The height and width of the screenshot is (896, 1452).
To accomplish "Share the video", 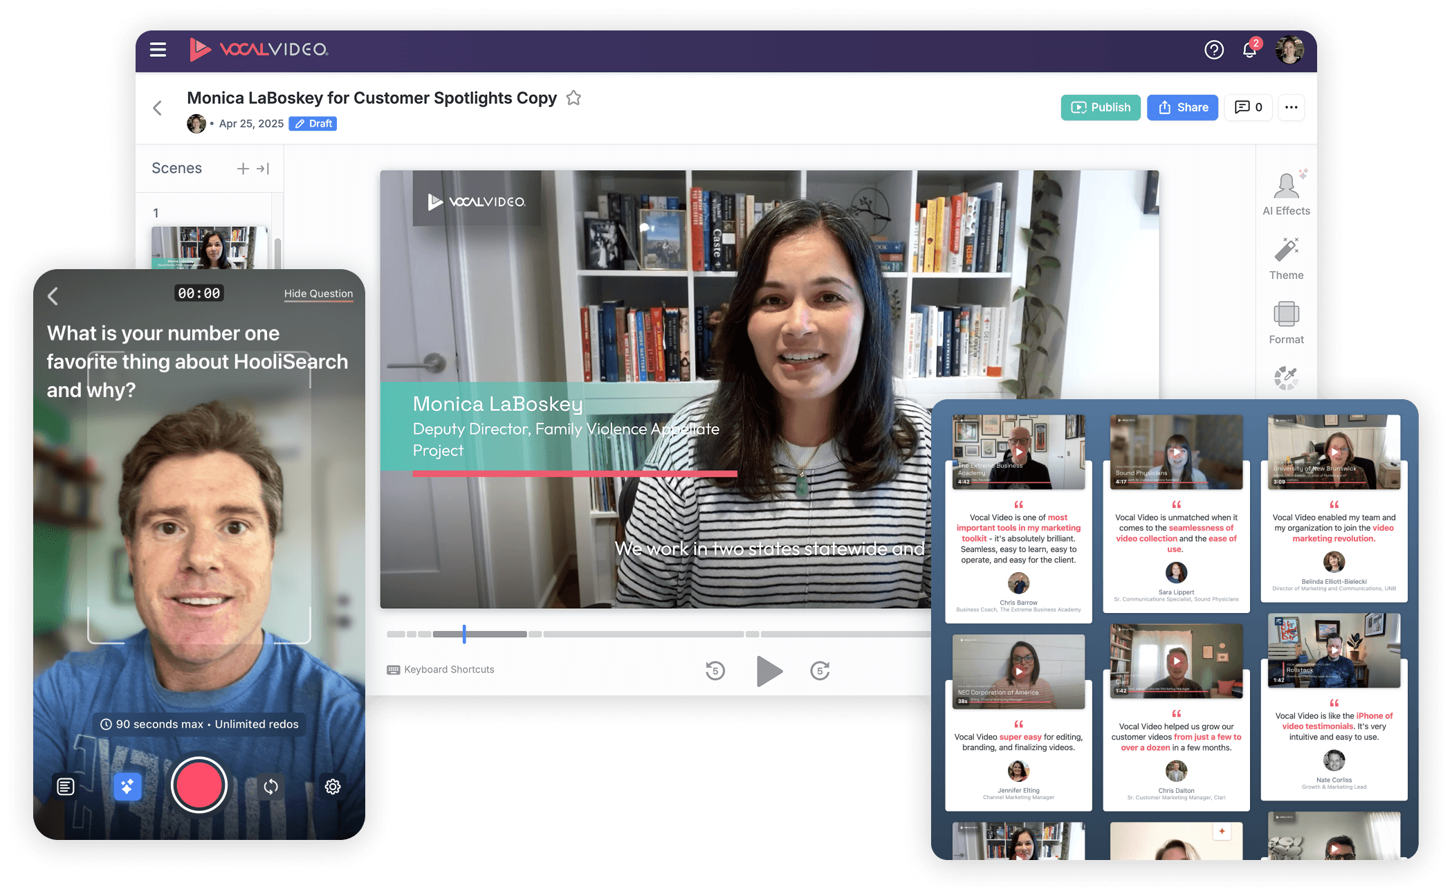I will coord(1183,107).
